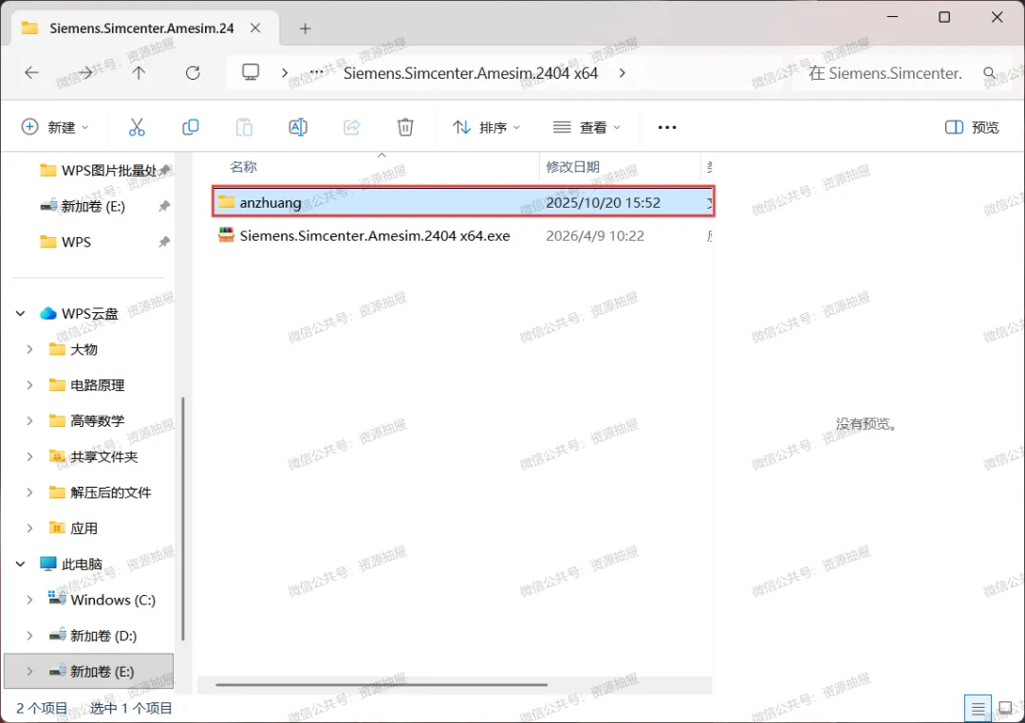Click the Rename icon in toolbar
Screen dimensions: 1025x723
coord(298,127)
